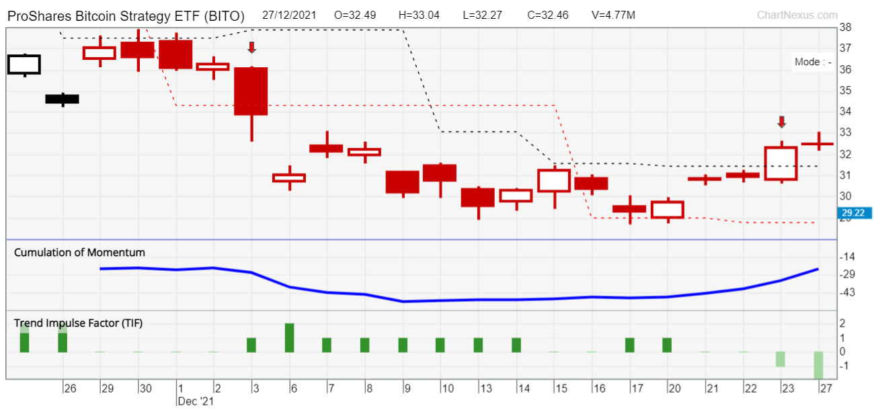Select the Dec 17 red candlestick
This screenshot has height=410, width=874.
[x=629, y=209]
